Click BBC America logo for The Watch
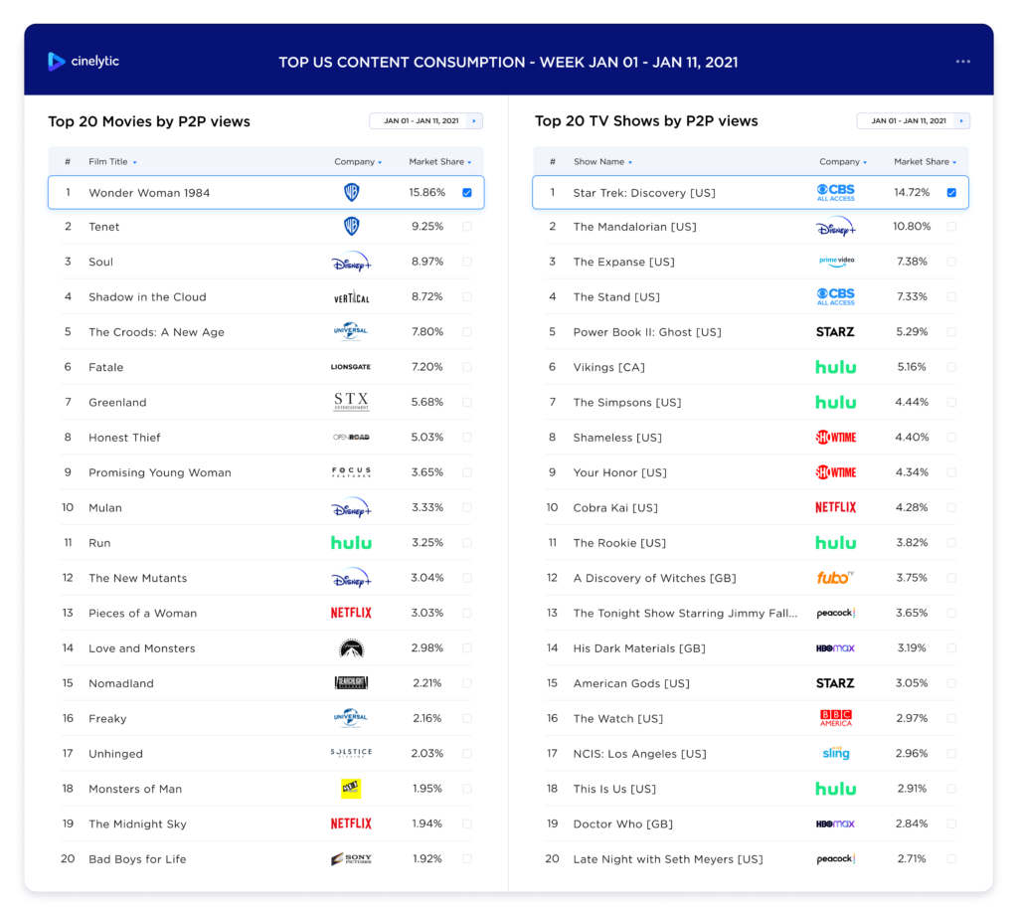The image size is (1018, 916). (835, 718)
